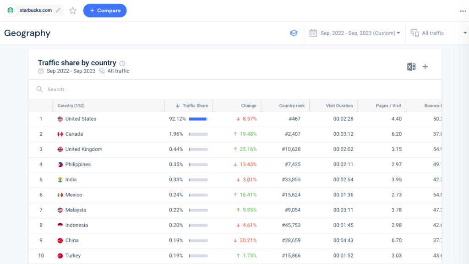Image resolution: width=469 pixels, height=264 pixels.
Task: Click the device traffic icon near All traffic
Action: (414, 33)
